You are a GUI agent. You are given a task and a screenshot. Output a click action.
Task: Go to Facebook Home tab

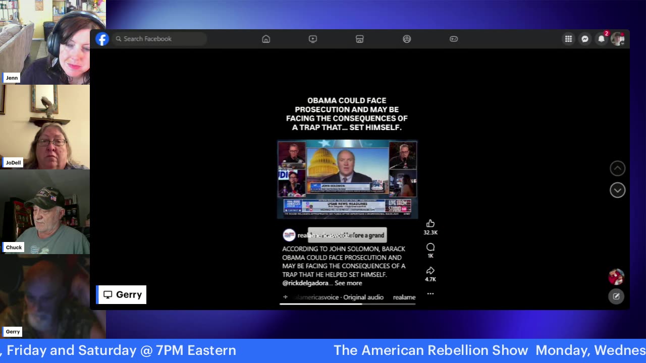point(266,39)
